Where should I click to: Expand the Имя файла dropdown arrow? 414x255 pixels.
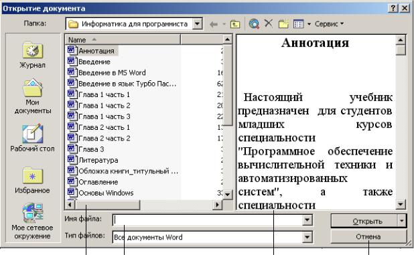point(307,220)
